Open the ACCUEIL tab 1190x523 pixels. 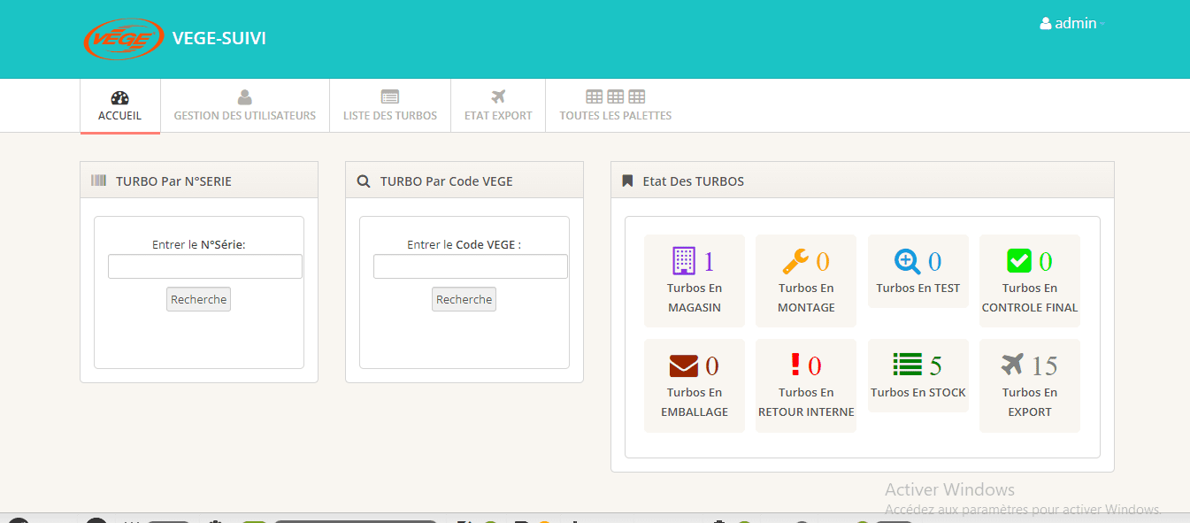[x=120, y=106]
